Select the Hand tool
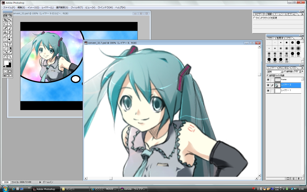Viewport: 307px width, 192px height. [x=5, y=57]
